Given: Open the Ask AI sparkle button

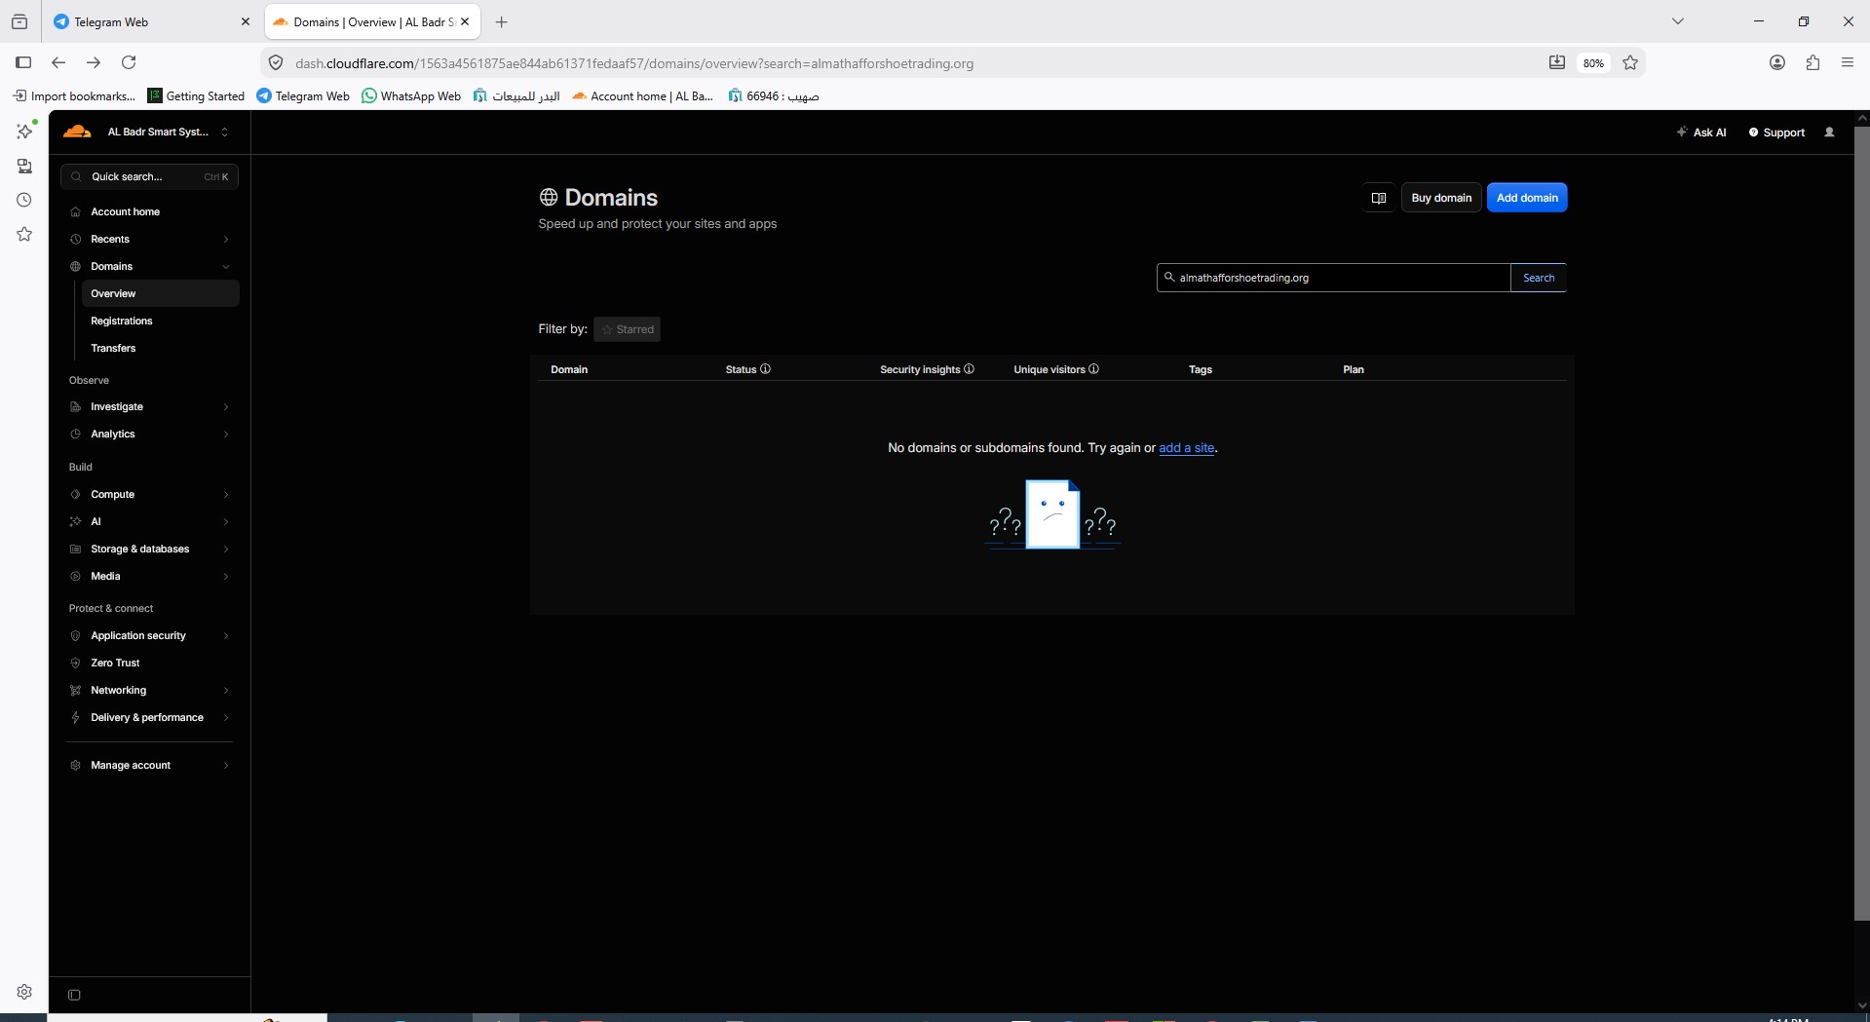Looking at the screenshot, I should coord(1700,132).
